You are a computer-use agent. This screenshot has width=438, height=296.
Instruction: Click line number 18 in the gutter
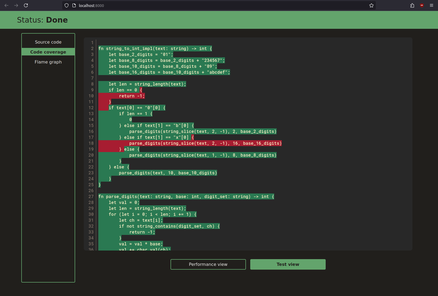tap(91, 143)
